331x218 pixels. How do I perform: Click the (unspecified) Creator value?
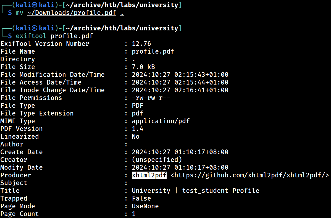157,160
